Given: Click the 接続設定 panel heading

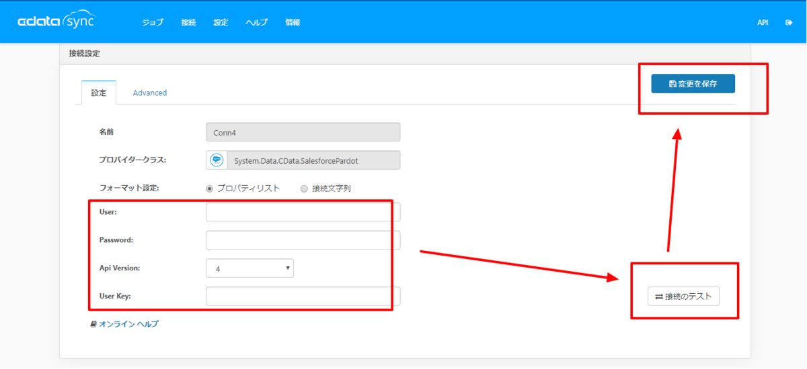Looking at the screenshot, I should point(85,53).
